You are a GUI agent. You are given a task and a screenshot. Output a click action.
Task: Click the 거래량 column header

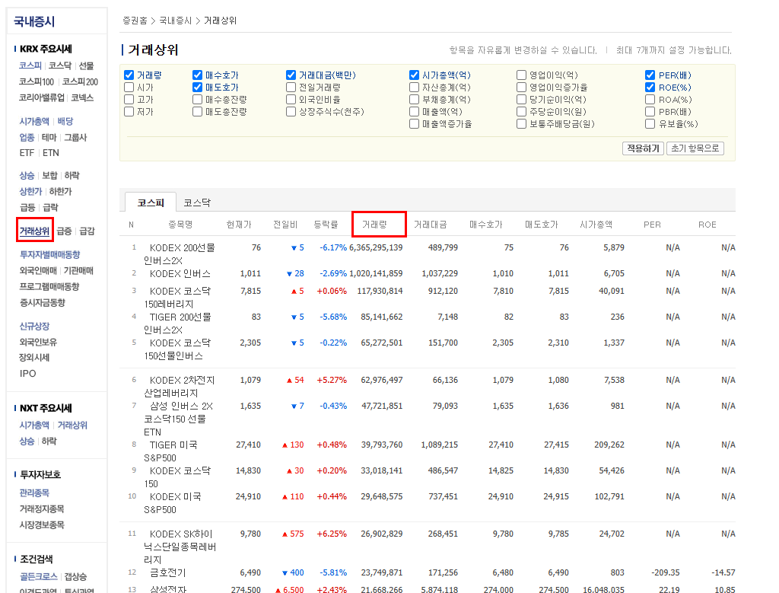(x=374, y=225)
